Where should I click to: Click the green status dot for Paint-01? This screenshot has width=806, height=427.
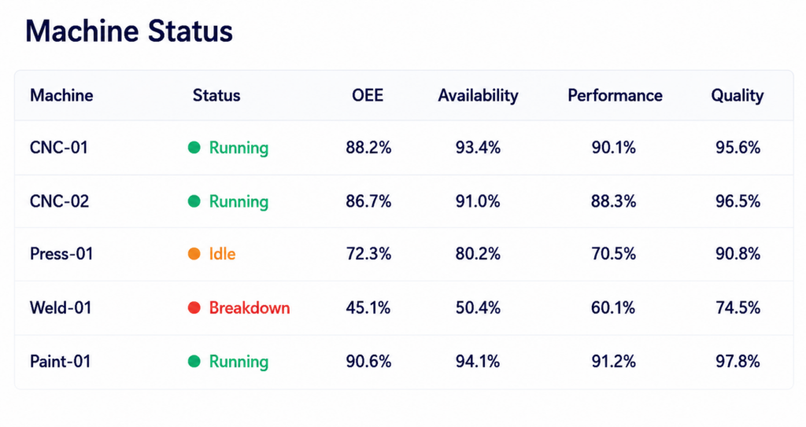194,362
